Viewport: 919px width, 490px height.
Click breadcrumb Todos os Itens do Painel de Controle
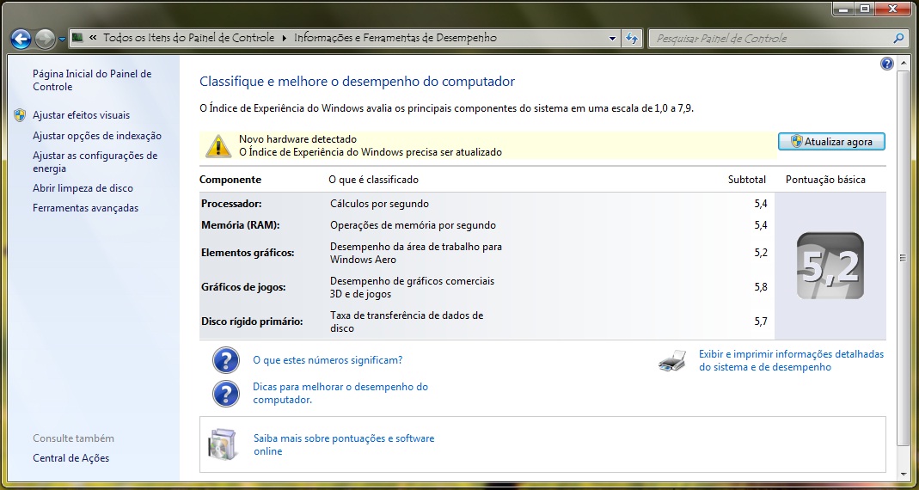[189, 38]
